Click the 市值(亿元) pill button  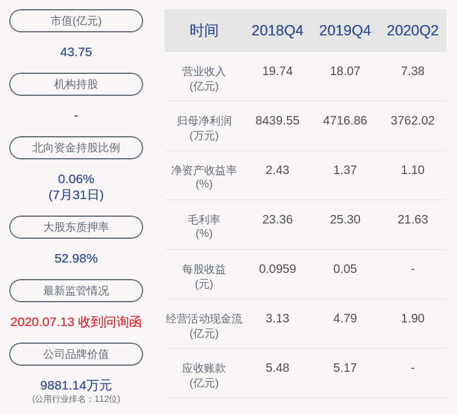point(76,21)
